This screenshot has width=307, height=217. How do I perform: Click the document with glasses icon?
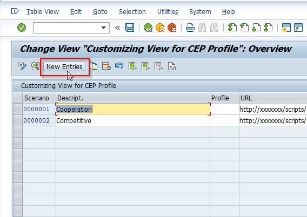172,66
